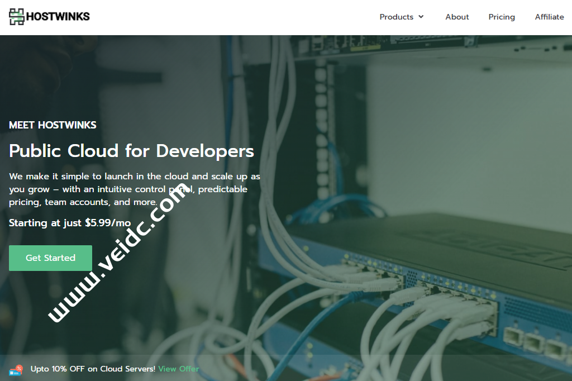Visit the Affiliate page
The width and height of the screenshot is (572, 381).
coord(550,17)
